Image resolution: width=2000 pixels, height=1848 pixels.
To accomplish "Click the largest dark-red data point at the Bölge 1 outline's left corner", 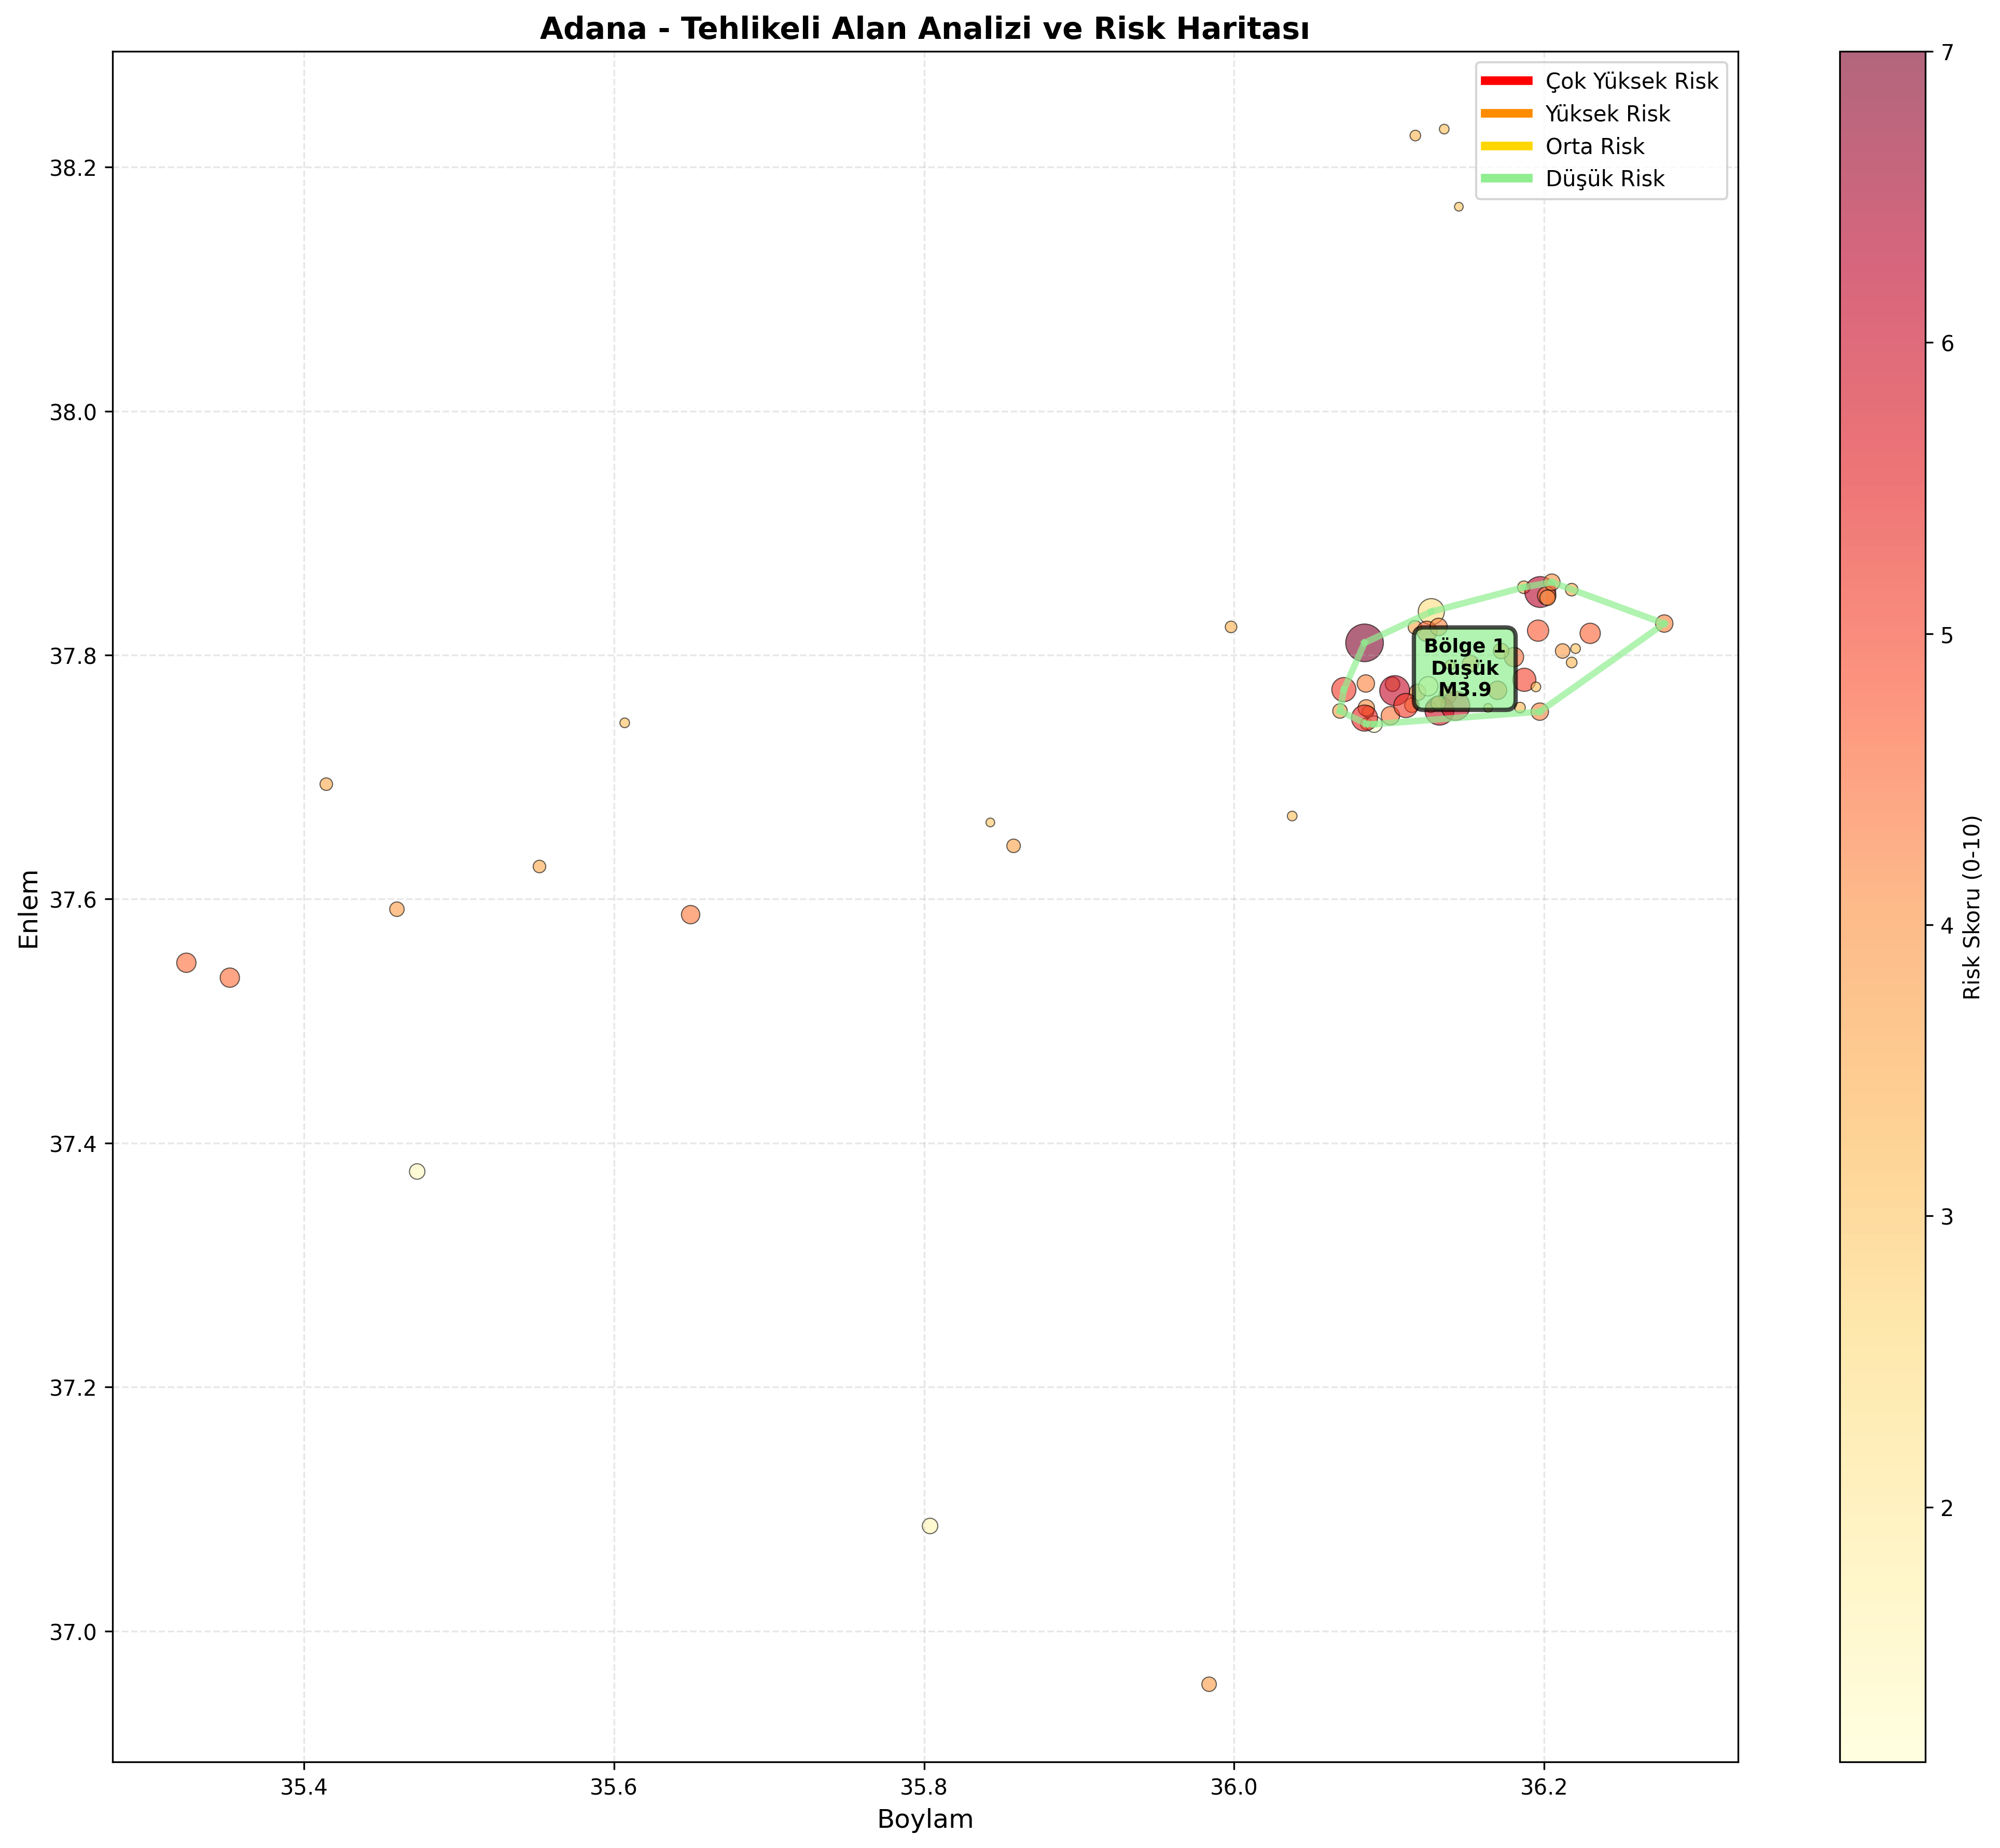I will (1364, 643).
